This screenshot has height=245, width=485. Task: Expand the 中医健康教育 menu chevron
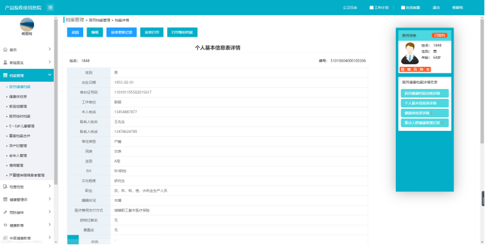click(50, 238)
